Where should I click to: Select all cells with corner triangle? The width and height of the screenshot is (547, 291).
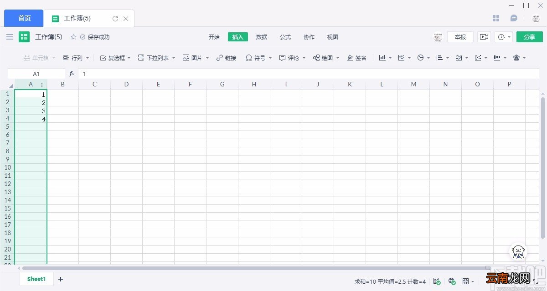[x=11, y=85]
